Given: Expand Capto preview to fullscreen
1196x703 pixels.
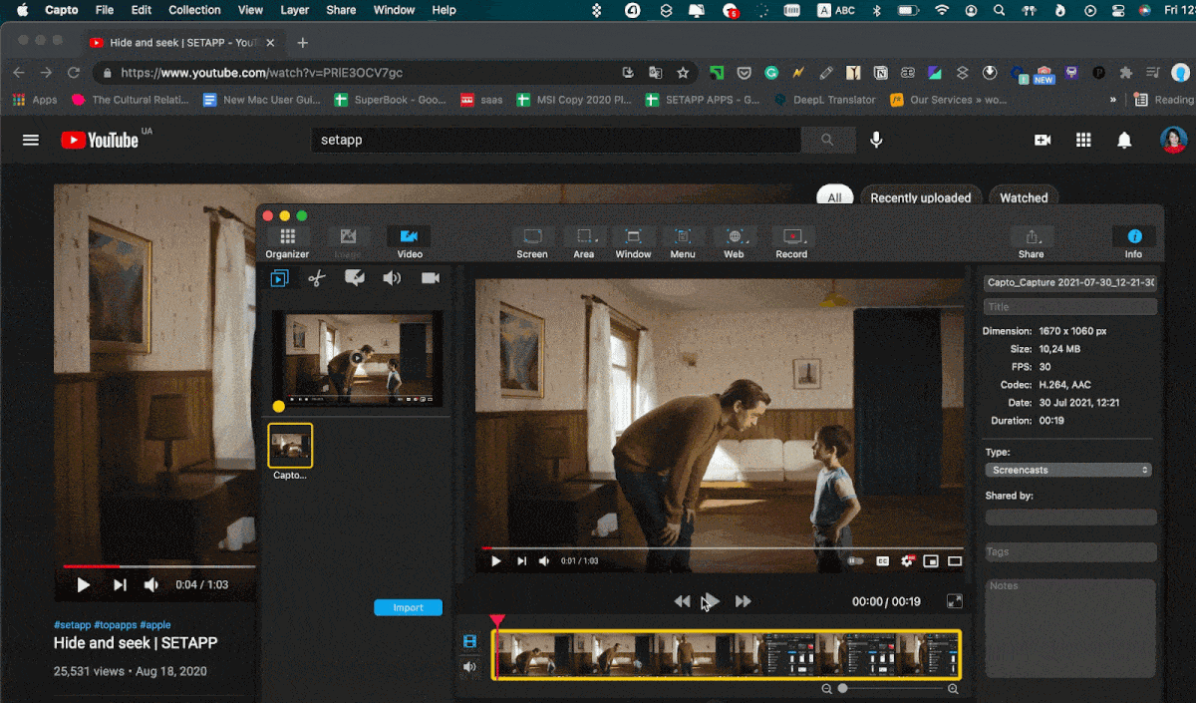Looking at the screenshot, I should pos(954,601).
